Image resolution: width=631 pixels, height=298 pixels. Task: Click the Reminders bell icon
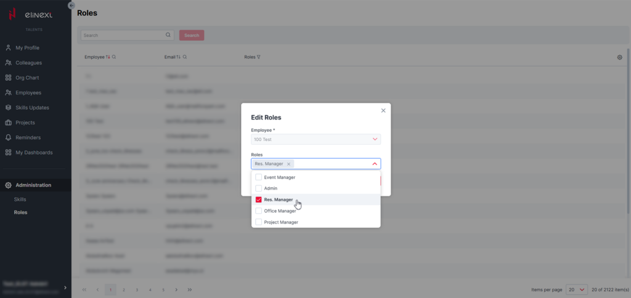click(8, 137)
